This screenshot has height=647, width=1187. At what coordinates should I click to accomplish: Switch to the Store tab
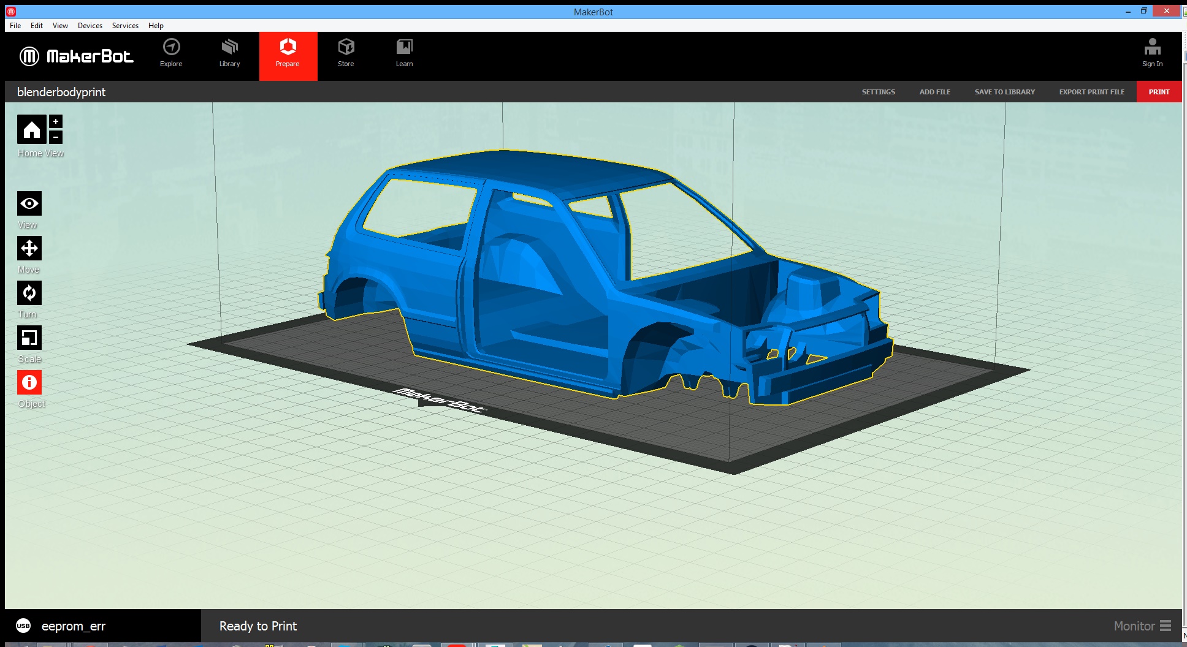click(x=346, y=53)
